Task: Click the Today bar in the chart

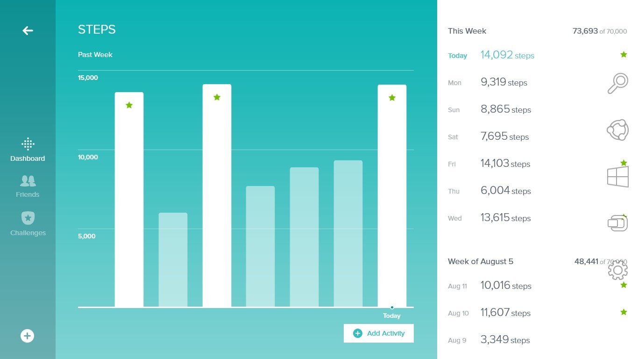Action: pyautogui.click(x=392, y=196)
